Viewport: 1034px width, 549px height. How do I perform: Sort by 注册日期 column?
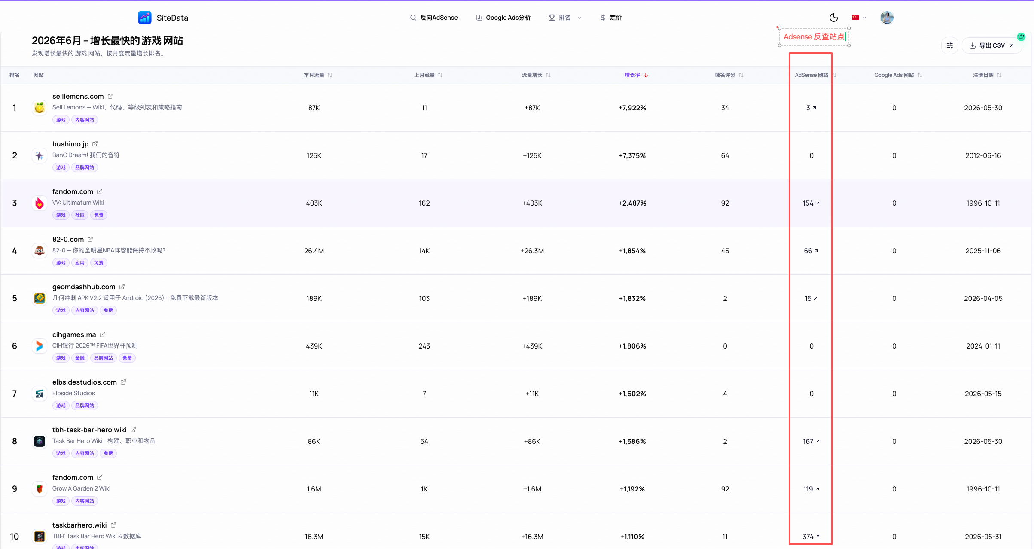click(x=987, y=75)
